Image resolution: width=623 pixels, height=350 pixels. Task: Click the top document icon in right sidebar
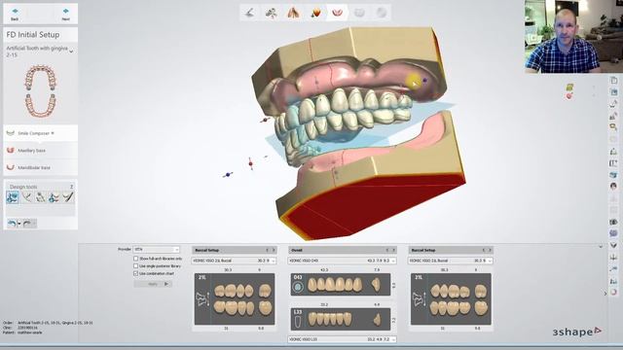[613, 80]
